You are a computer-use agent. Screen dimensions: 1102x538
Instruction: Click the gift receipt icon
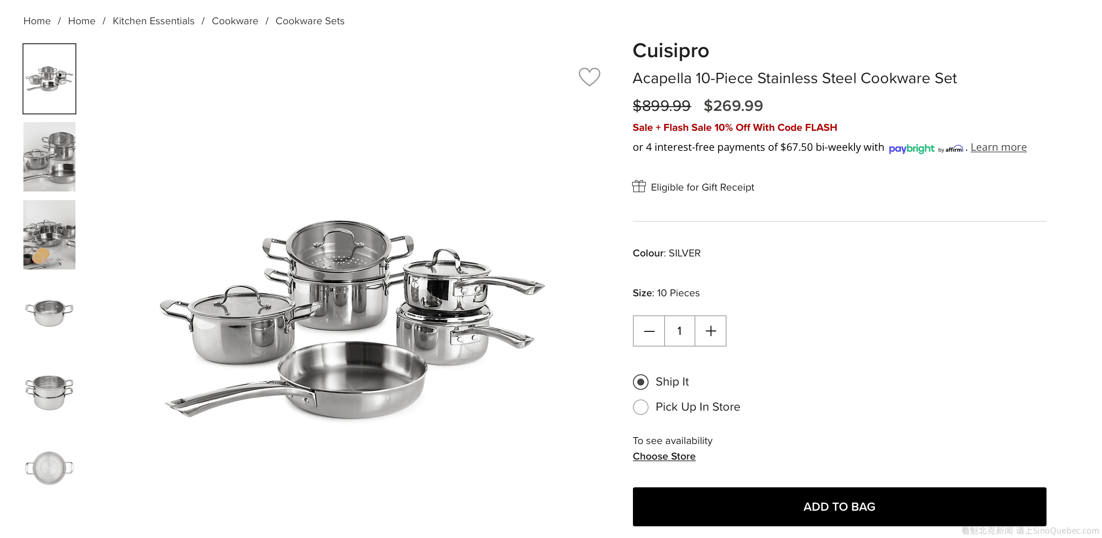pos(639,187)
